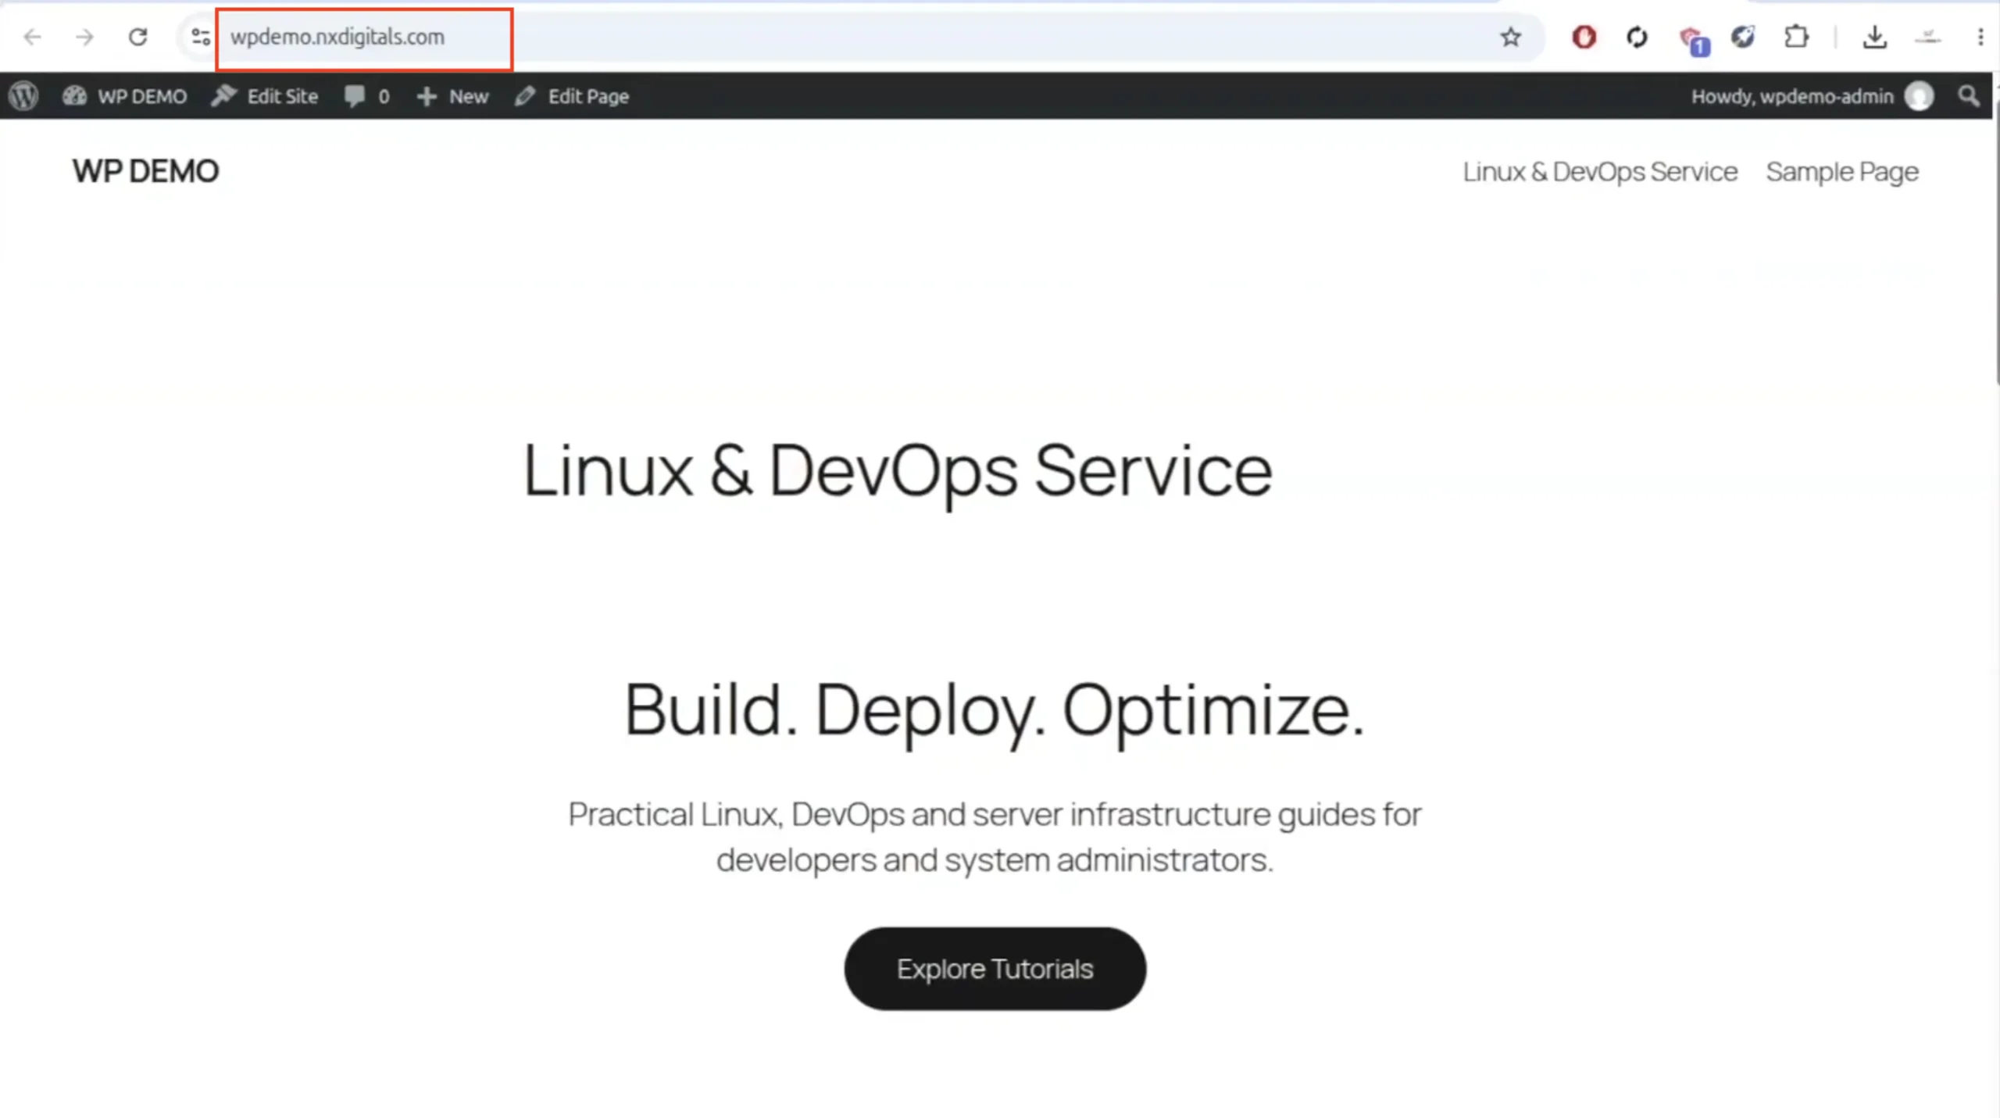Click the browser back arrow

pyautogui.click(x=32, y=37)
